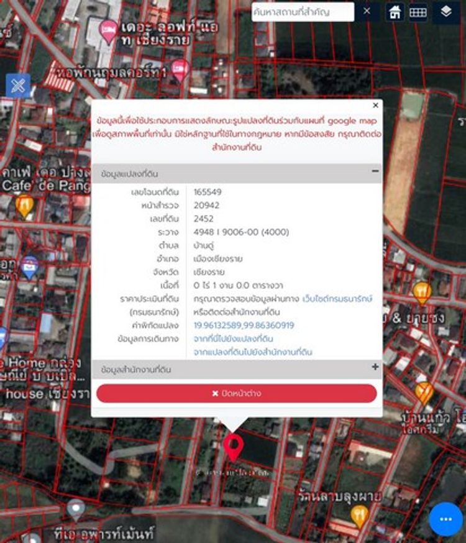
Task: Open directions link จากแปลงที่ดินไปยังสำนักงานที่ดิน
Action: [252, 352]
